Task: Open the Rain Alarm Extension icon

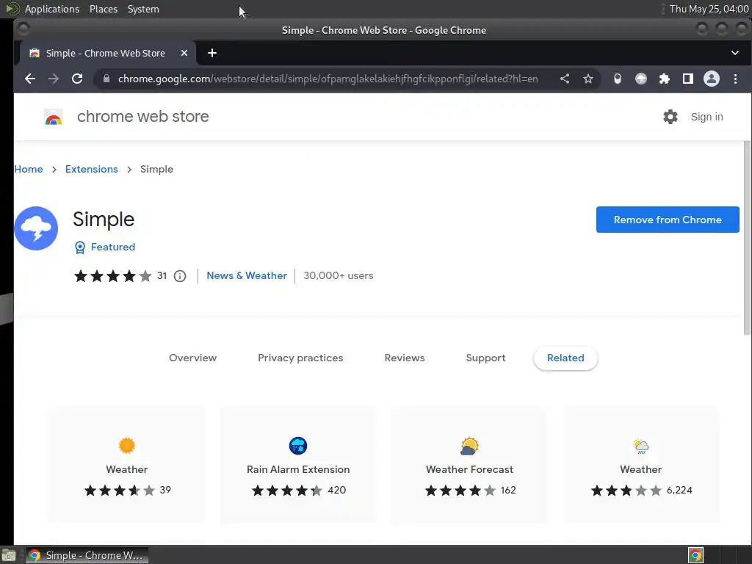Action: point(298,446)
